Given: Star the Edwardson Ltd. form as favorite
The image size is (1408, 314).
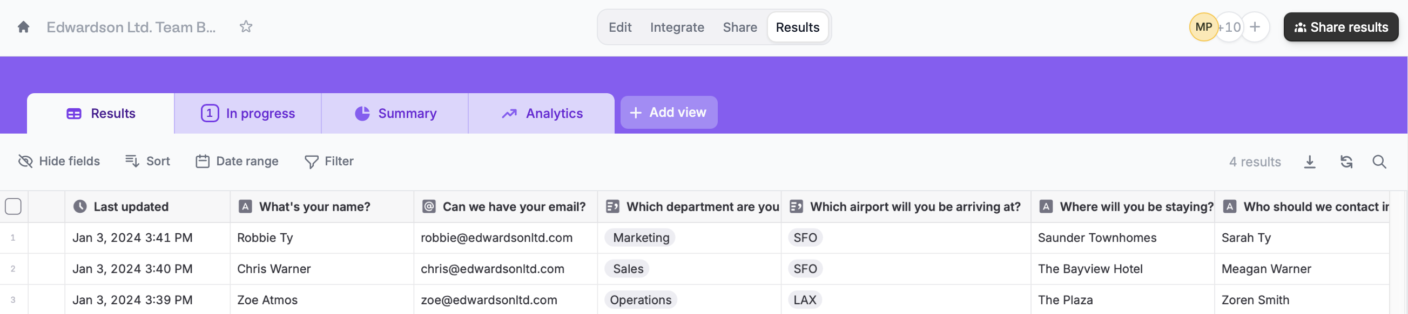Looking at the screenshot, I should [x=246, y=27].
